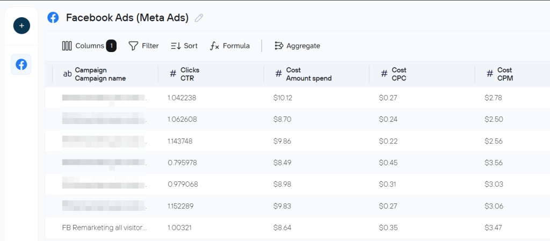Select CTR cell 0.795978
550x241 pixels.
pos(182,163)
